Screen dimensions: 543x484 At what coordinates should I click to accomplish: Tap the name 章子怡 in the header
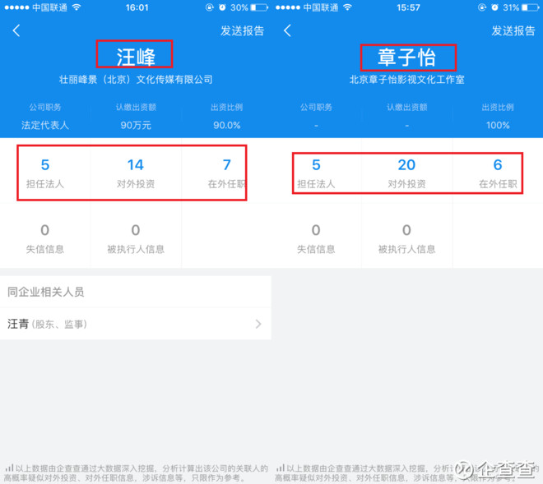[x=406, y=57]
